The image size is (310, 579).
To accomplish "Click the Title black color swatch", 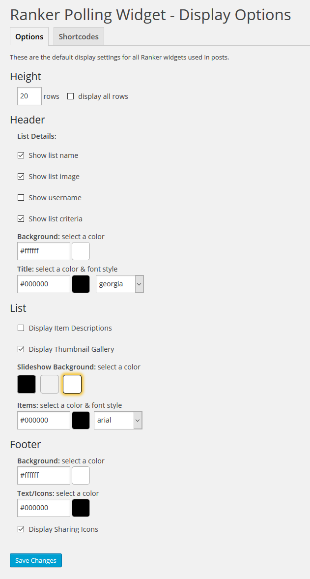I will pos(81,284).
